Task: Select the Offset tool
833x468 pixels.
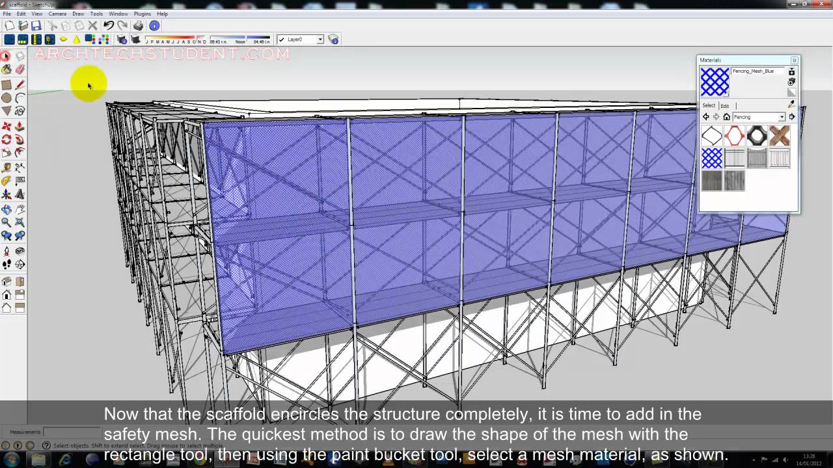Action: (20, 153)
